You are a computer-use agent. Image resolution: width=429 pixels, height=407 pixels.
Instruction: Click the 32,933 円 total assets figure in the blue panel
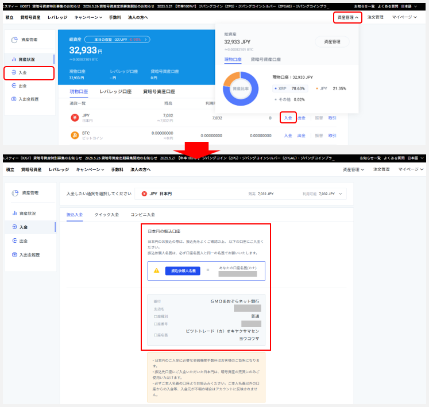coord(86,51)
